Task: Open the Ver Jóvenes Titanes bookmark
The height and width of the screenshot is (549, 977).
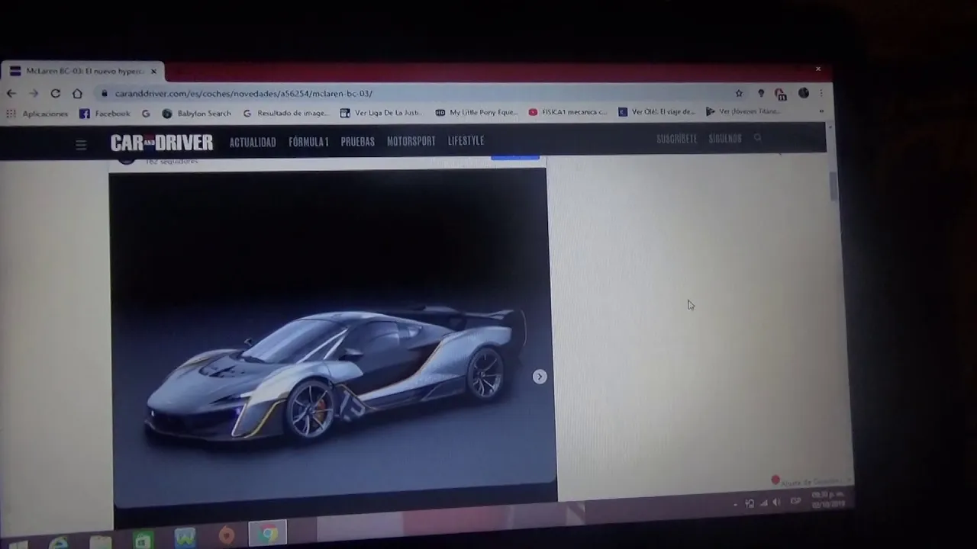Action: pyautogui.click(x=743, y=111)
